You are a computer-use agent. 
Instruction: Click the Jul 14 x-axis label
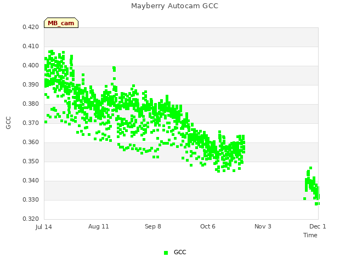[44, 227]
